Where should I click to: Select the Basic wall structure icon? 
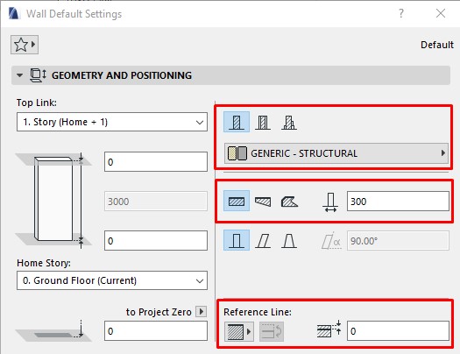click(237, 122)
